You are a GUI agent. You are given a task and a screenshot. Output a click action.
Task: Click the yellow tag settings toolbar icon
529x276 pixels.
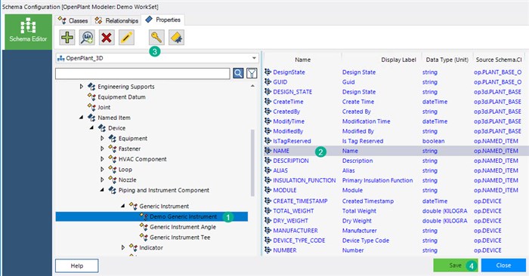[176, 37]
